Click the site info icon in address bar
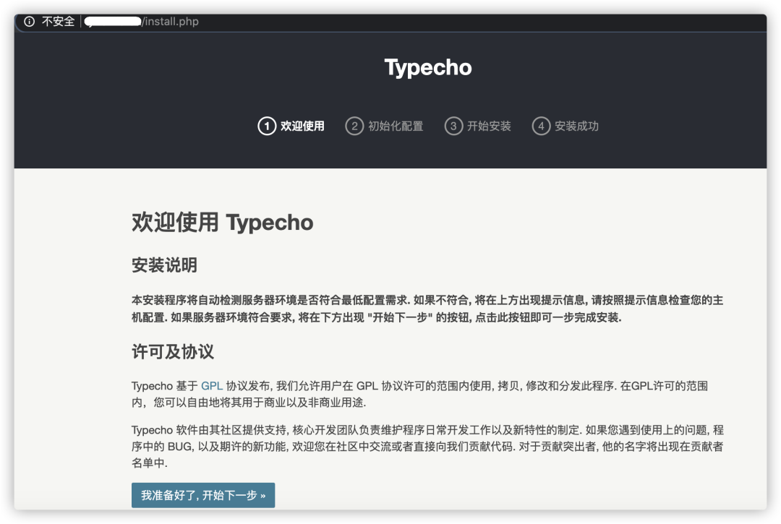Screen dimensions: 781x524 [x=30, y=22]
